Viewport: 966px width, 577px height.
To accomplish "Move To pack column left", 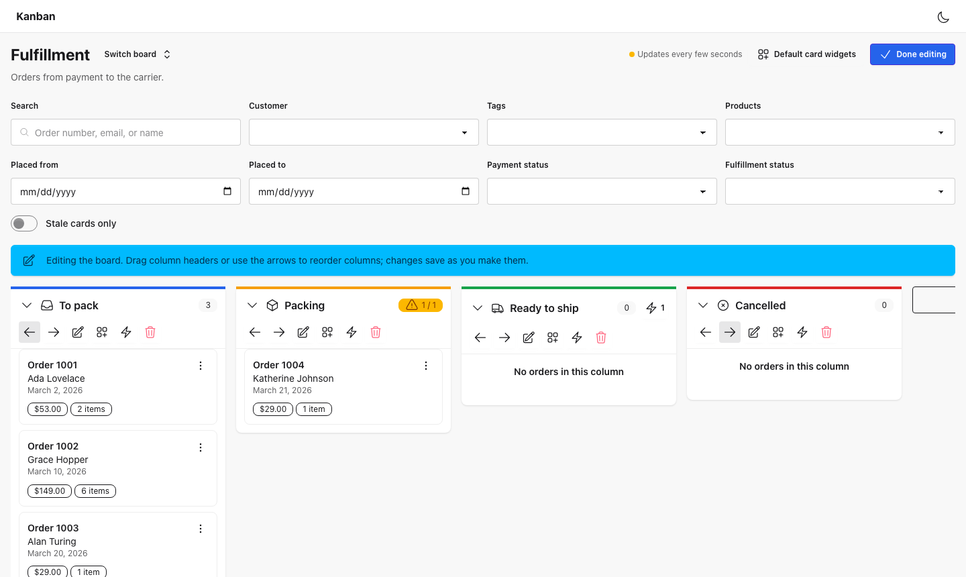I will (x=30, y=332).
